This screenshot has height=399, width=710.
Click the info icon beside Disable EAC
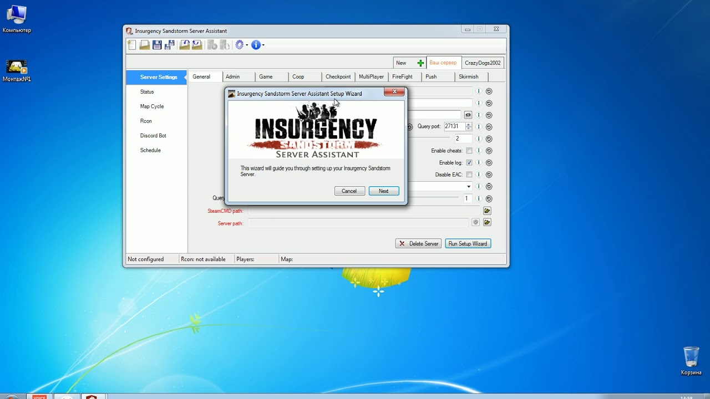coord(478,175)
